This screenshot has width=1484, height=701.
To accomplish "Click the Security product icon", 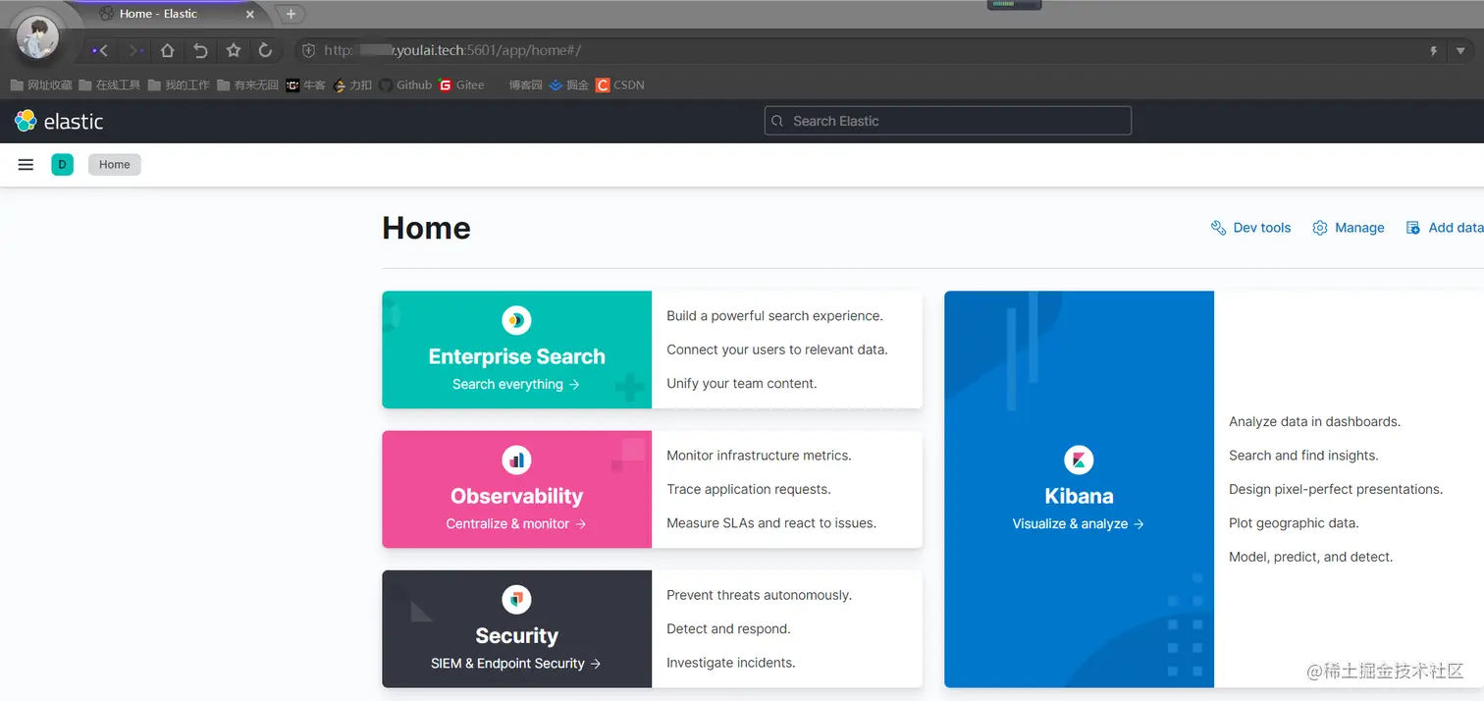I will coord(516,599).
